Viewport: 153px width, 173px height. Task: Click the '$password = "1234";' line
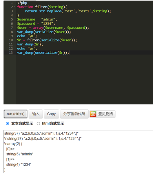[x=36, y=23]
